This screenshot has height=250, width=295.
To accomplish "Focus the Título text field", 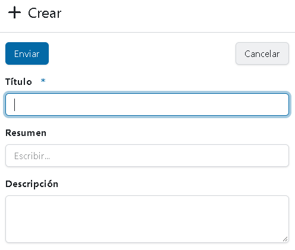I will (147, 105).
